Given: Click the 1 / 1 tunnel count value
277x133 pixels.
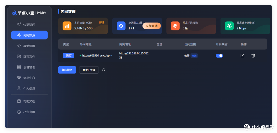Looking at the screenshot, I should (x=131, y=28).
